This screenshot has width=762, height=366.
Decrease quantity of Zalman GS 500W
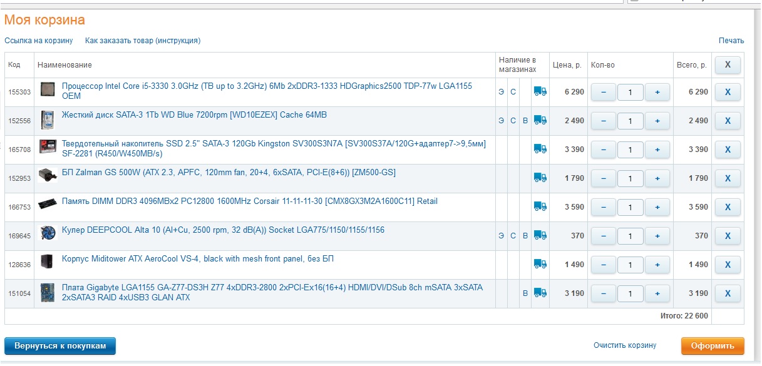(604, 178)
